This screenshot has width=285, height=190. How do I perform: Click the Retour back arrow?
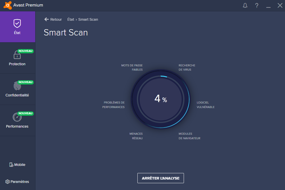pos(47,19)
